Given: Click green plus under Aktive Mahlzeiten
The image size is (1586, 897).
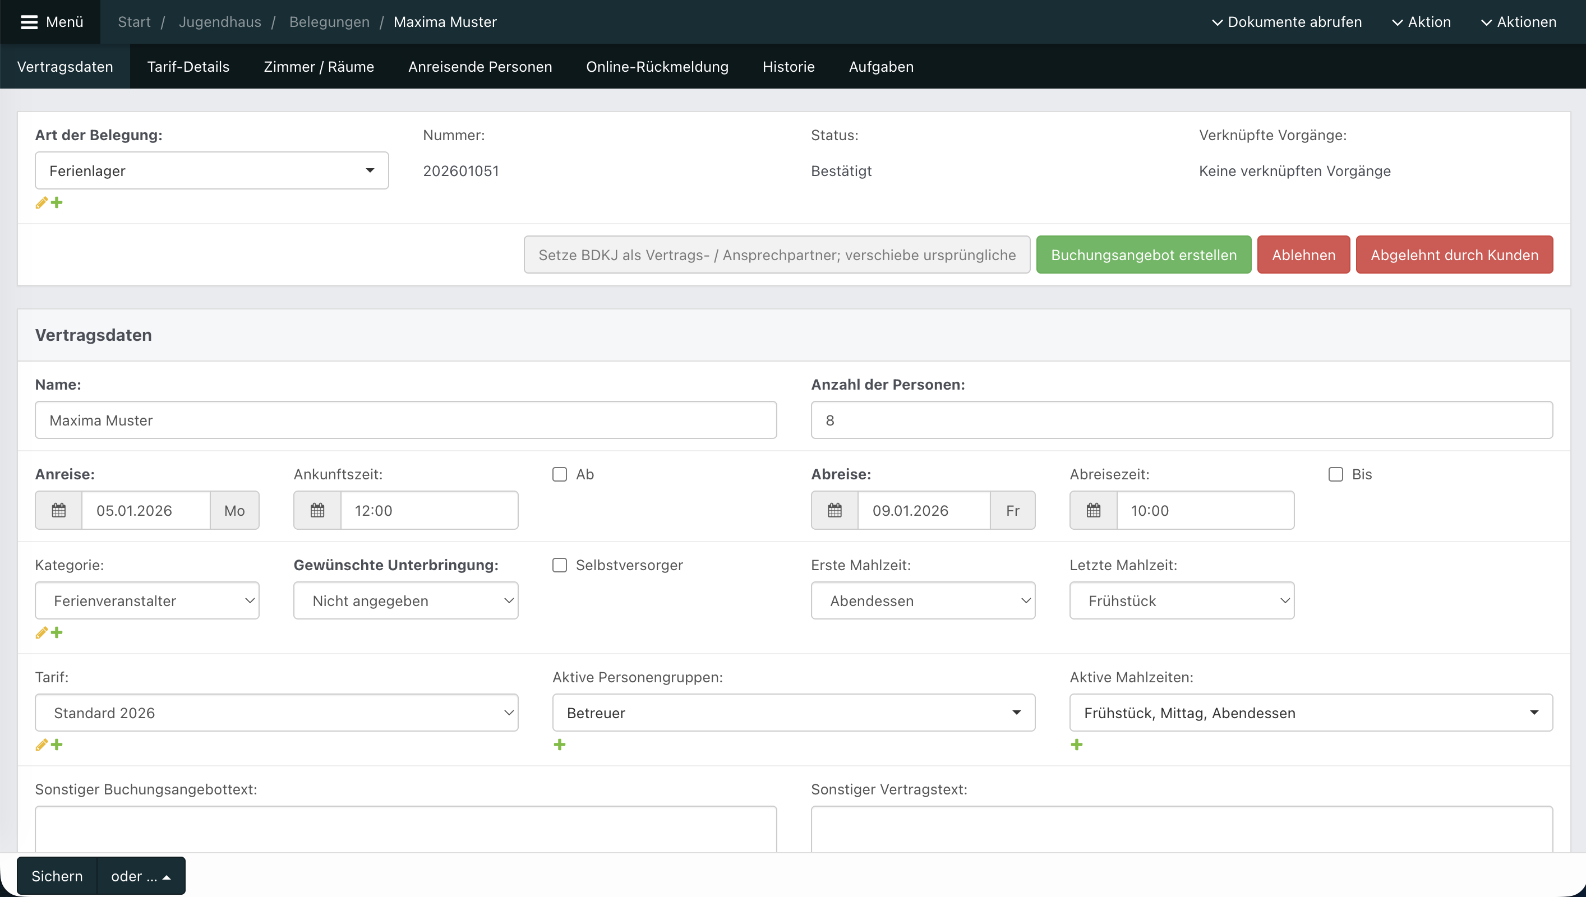Looking at the screenshot, I should tap(1076, 745).
